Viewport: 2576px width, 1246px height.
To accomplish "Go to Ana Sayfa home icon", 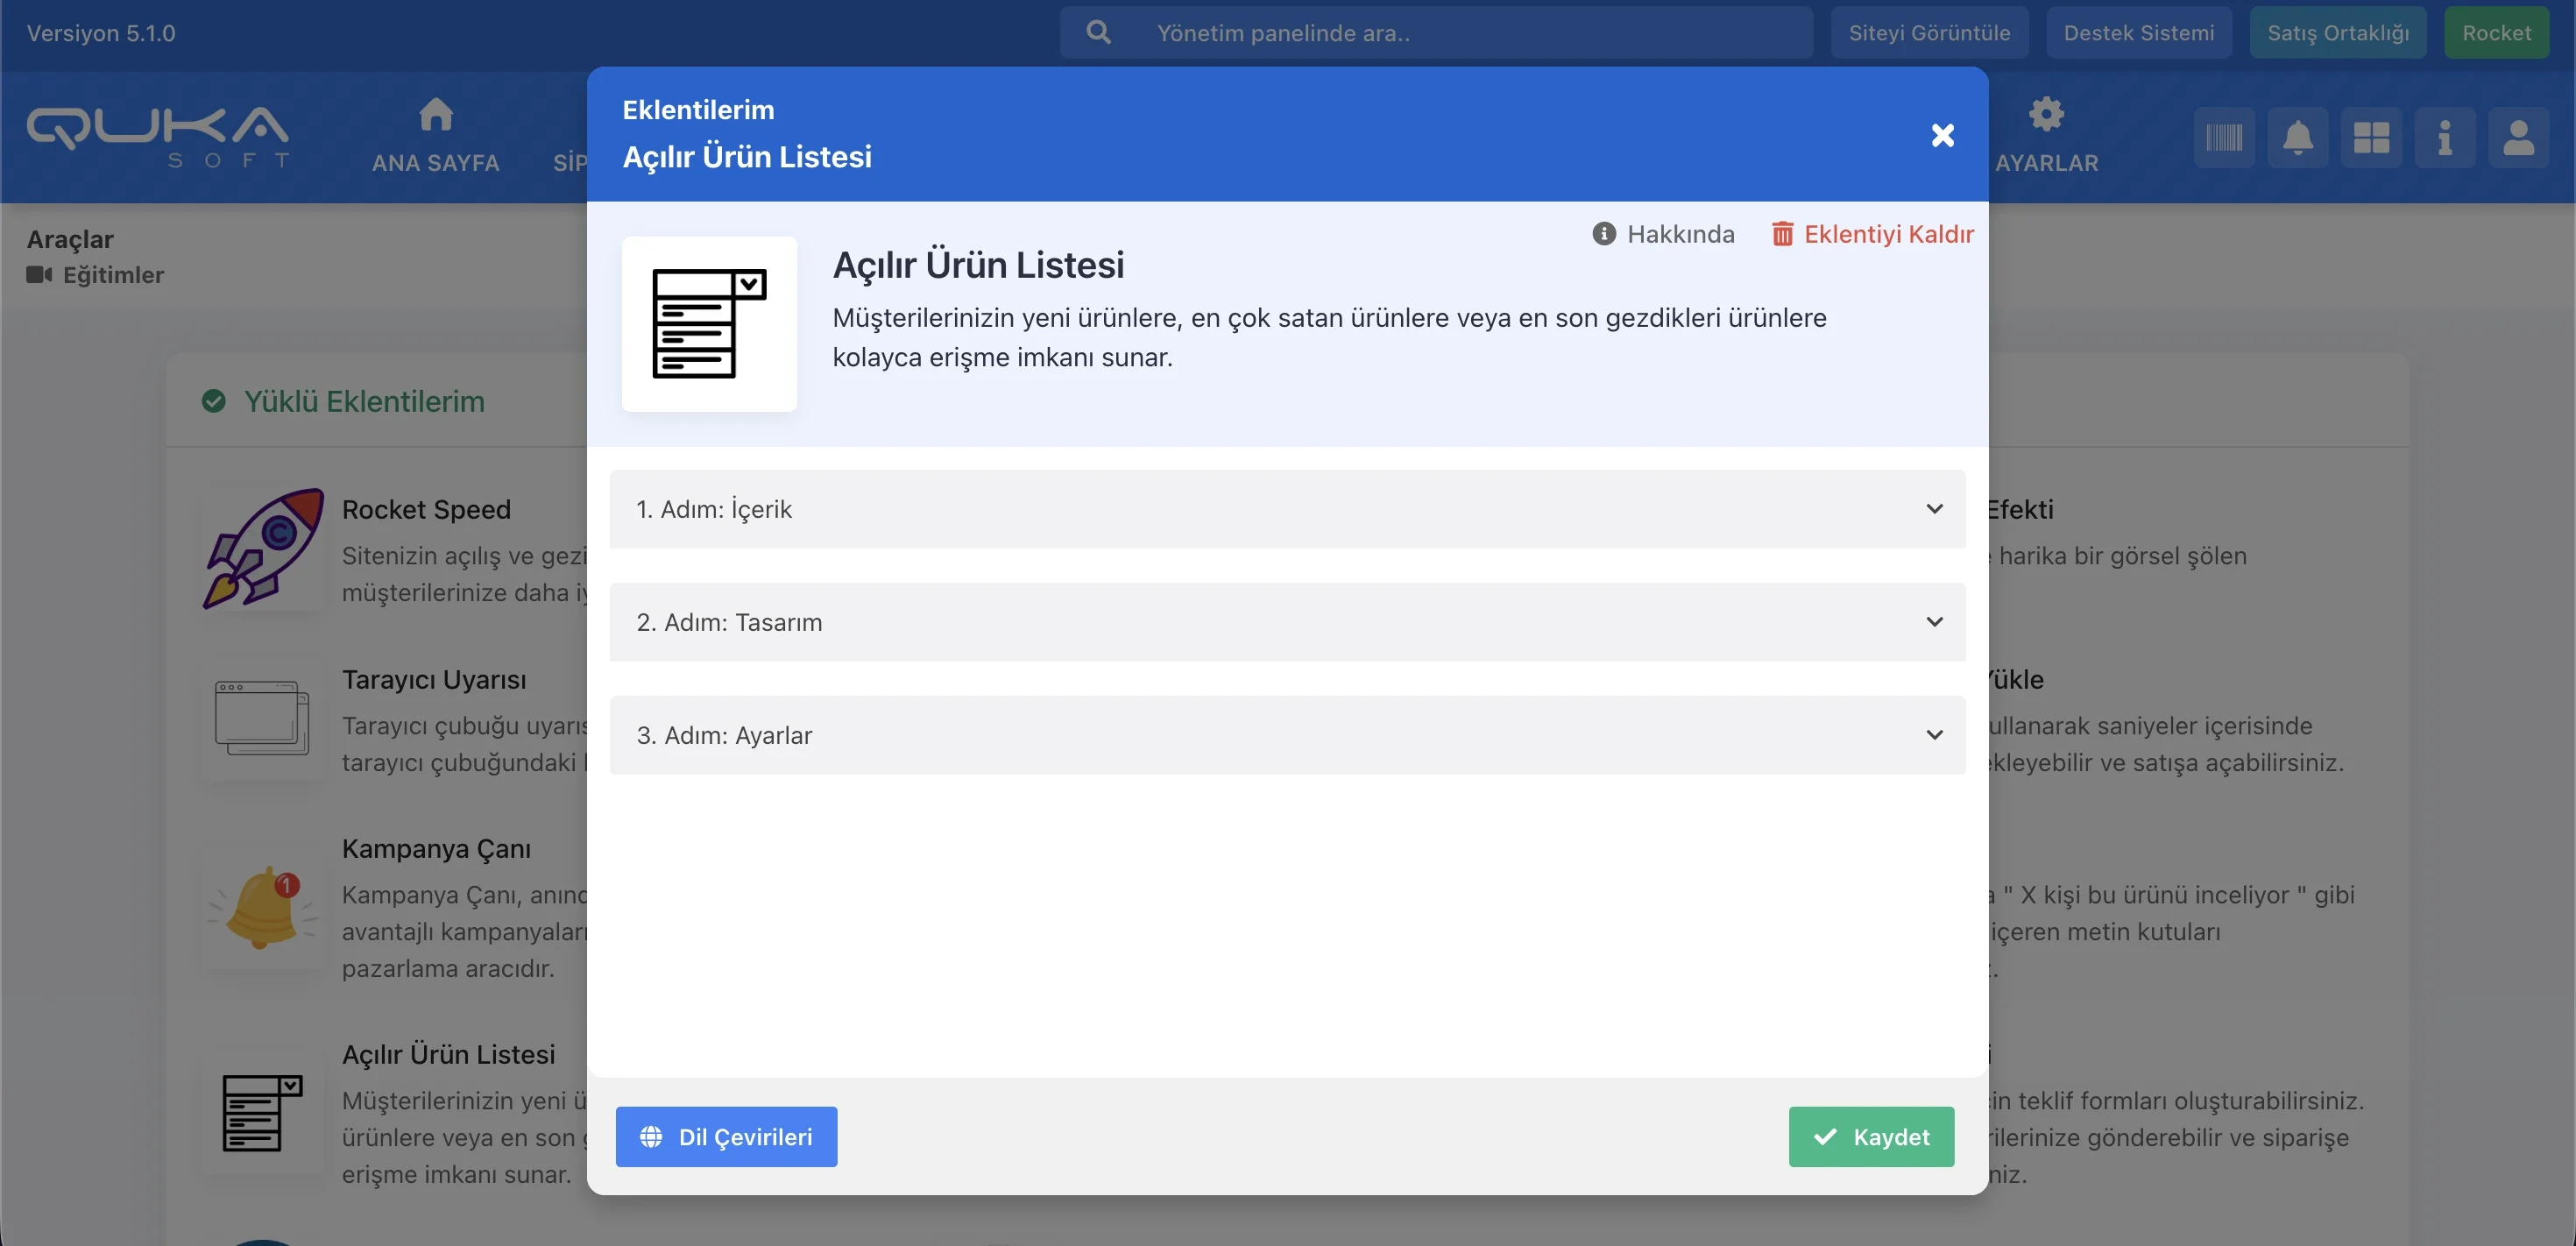I will [x=435, y=115].
